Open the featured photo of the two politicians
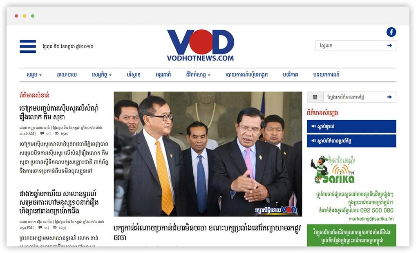 tap(208, 154)
